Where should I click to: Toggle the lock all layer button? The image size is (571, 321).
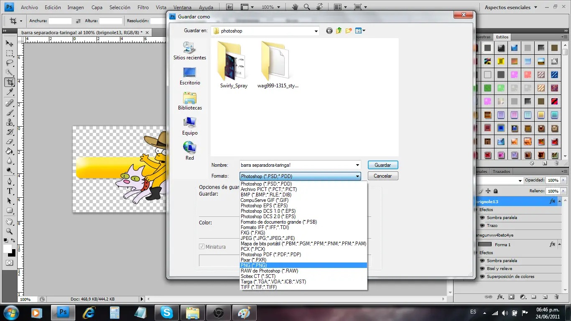[x=496, y=191]
